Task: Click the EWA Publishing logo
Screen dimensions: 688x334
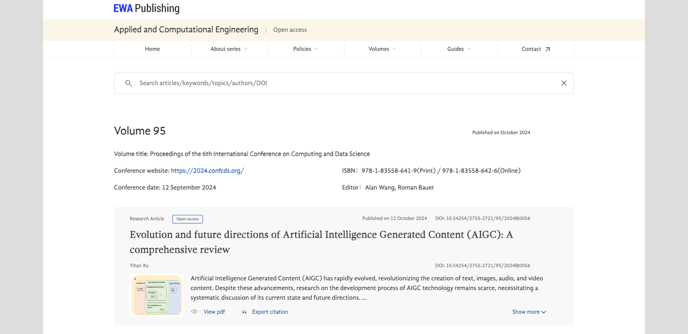Action: [x=147, y=9]
